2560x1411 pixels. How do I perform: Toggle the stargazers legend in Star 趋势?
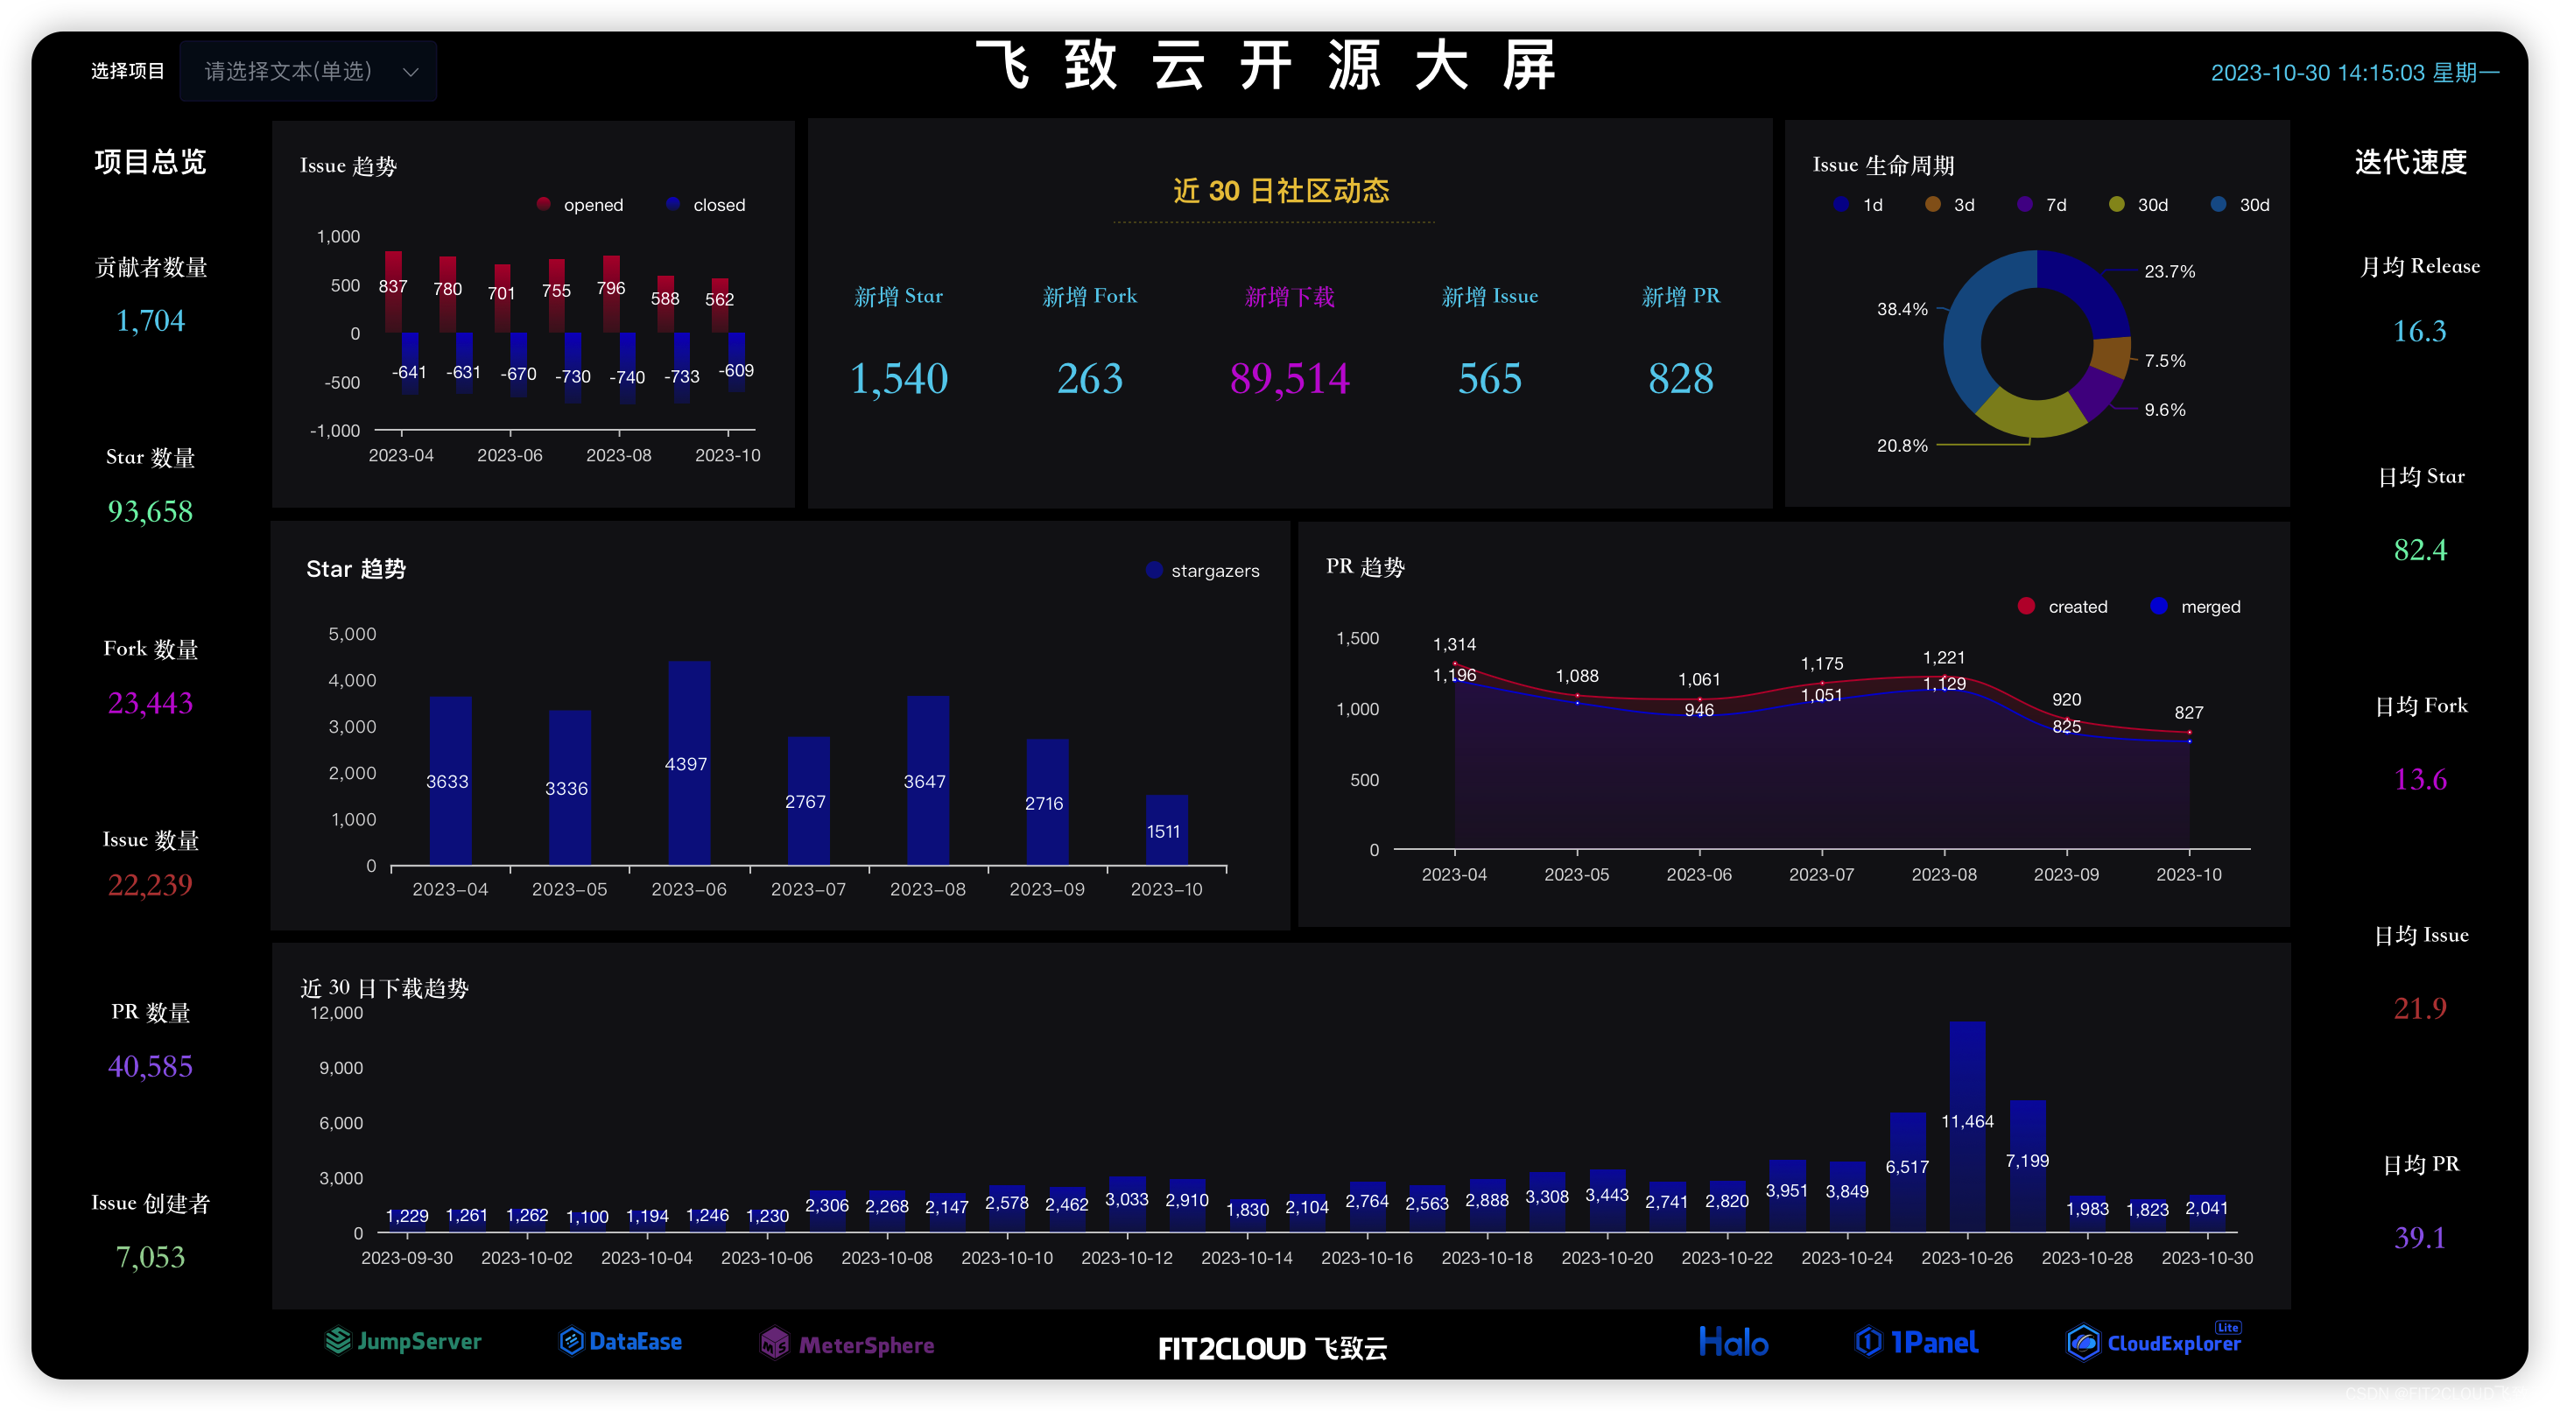point(1202,571)
